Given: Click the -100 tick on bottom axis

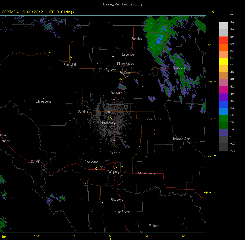Looking at the screenshot, I should point(36,236).
